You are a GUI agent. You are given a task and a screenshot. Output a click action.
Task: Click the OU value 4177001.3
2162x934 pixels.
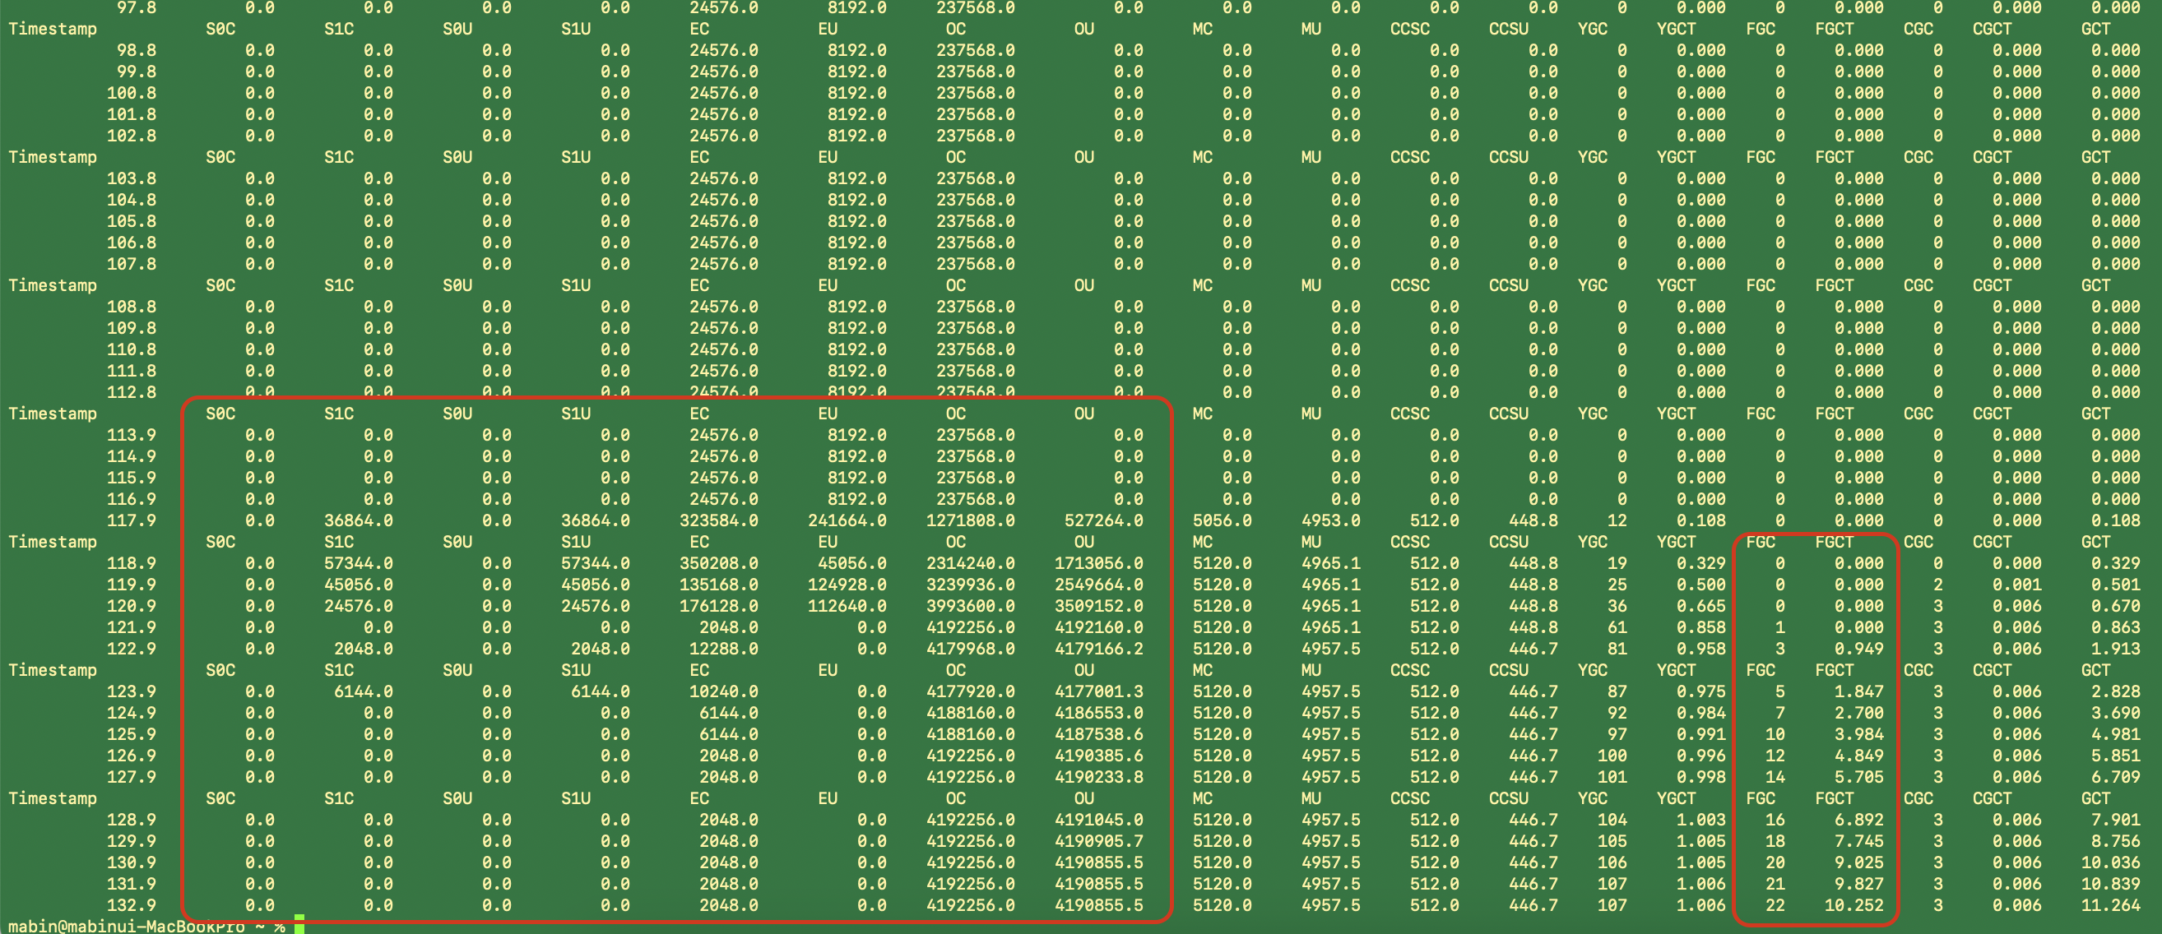(1098, 691)
